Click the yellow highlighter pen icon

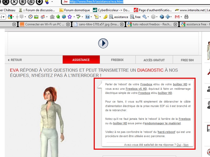106,17
